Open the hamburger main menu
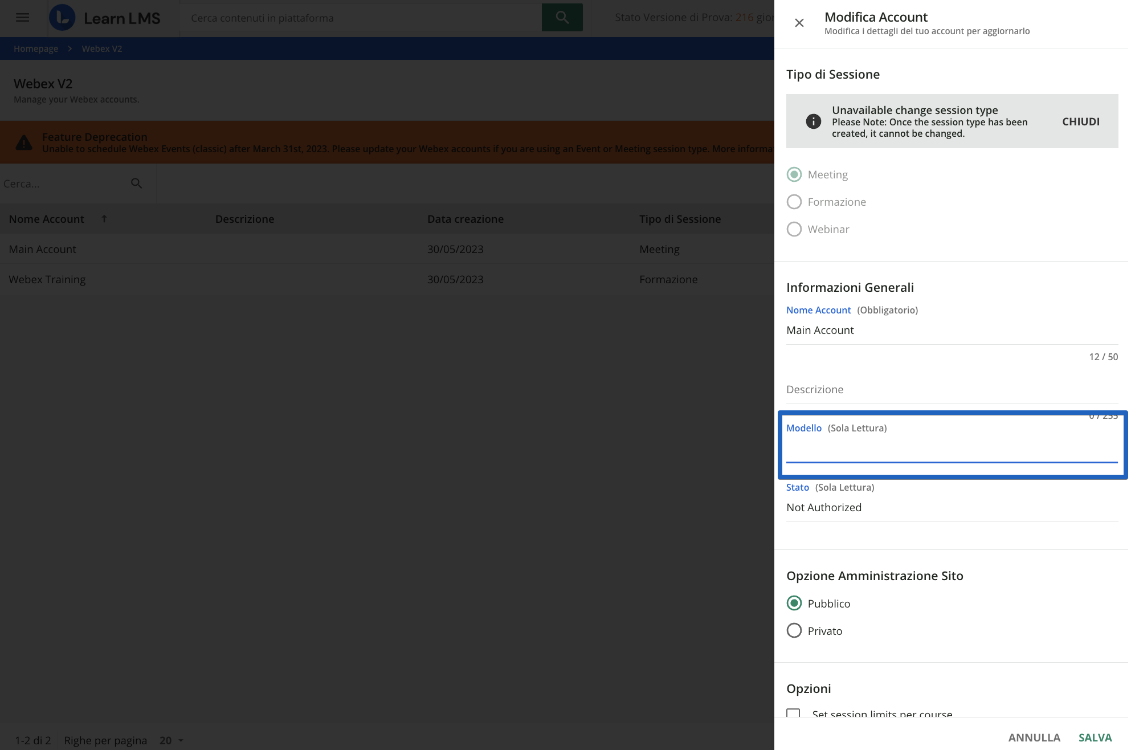Screen dimensions: 1131x750 (22, 17)
